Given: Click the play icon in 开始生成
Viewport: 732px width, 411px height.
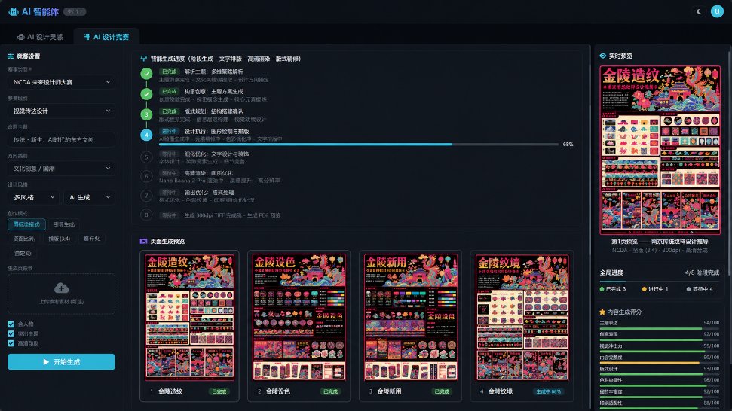Looking at the screenshot, I should coord(46,361).
